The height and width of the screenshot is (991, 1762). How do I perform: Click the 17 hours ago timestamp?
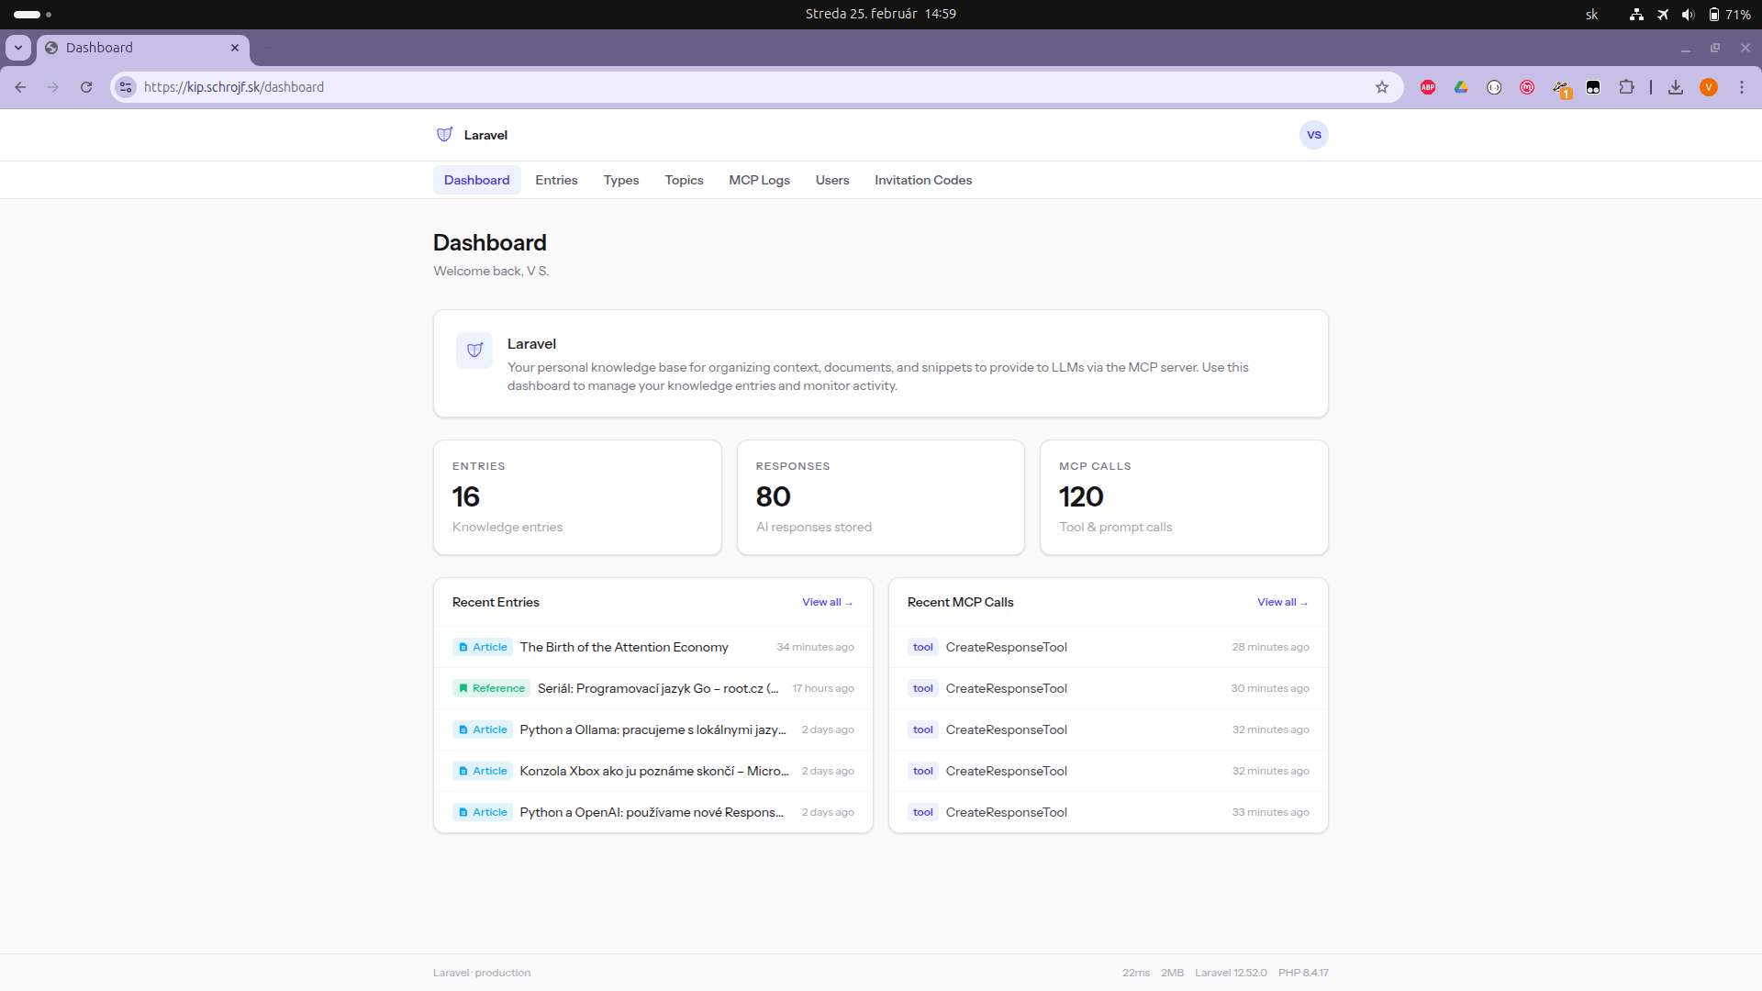coord(823,688)
